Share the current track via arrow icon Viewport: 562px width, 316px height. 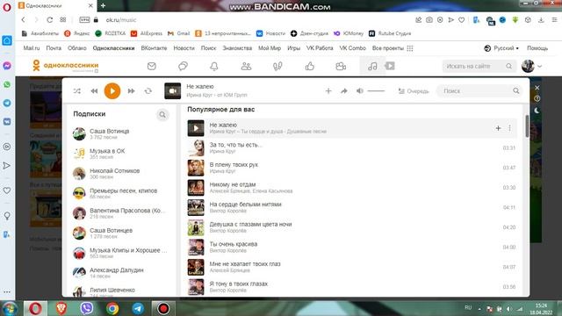click(x=344, y=91)
